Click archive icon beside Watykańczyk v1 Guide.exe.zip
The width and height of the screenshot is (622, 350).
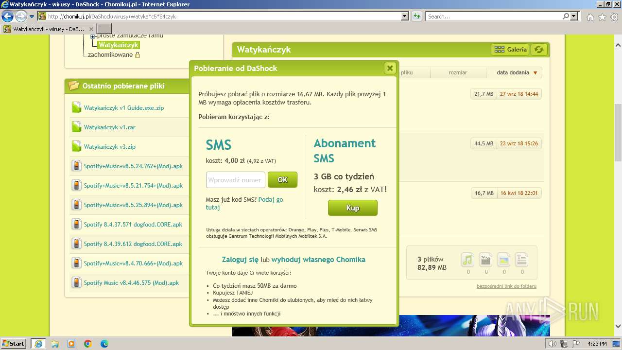pos(76,107)
